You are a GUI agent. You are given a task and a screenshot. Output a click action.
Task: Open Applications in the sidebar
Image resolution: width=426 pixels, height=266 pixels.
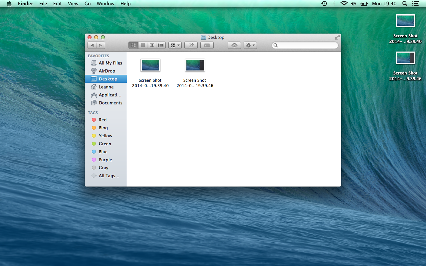click(106, 95)
